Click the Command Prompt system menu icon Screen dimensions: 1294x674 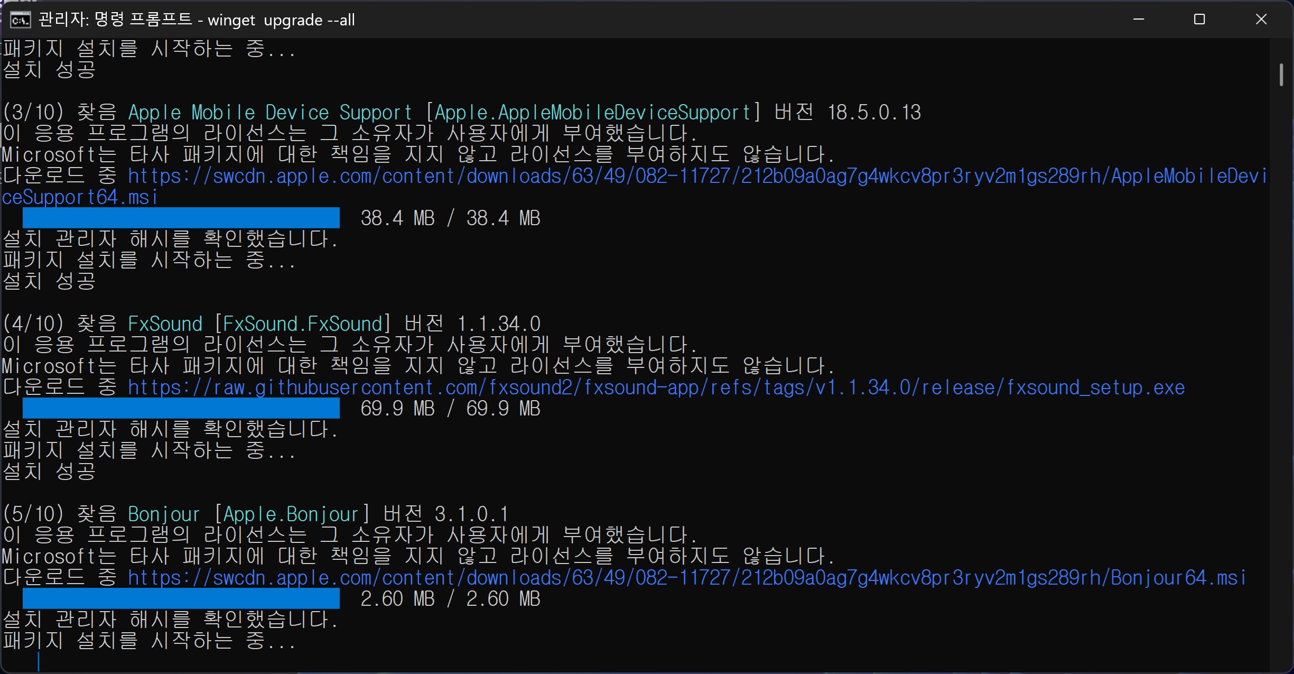coord(20,20)
